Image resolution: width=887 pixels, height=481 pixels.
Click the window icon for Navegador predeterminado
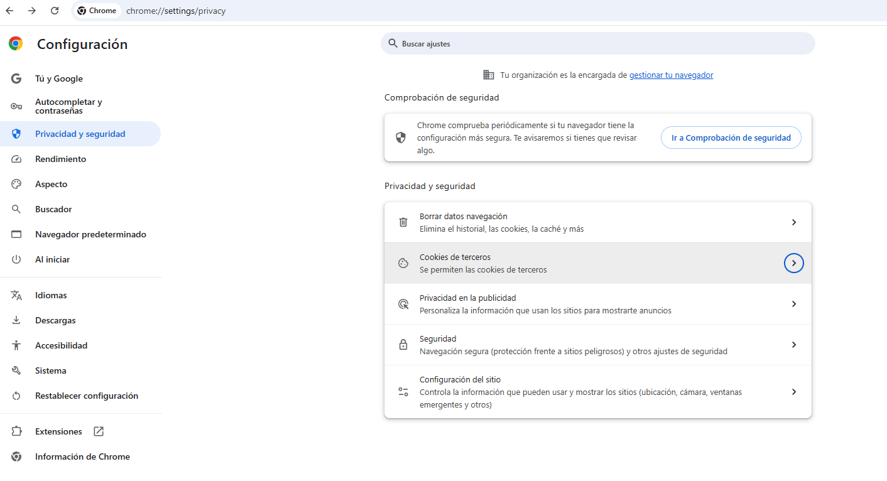click(x=16, y=234)
